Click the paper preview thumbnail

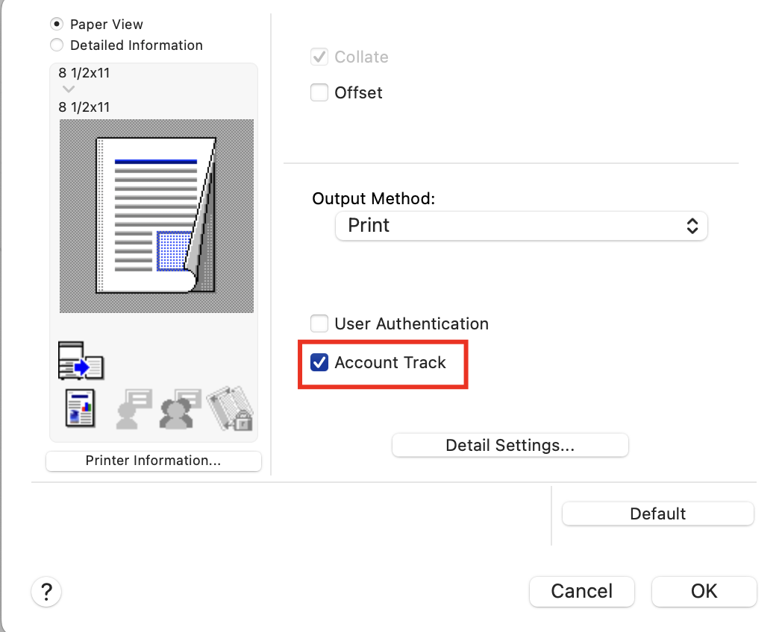156,215
